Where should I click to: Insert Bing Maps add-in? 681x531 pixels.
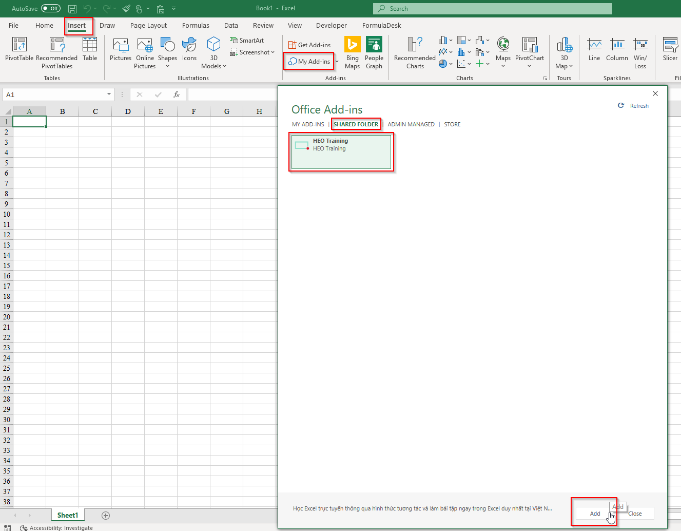(352, 53)
